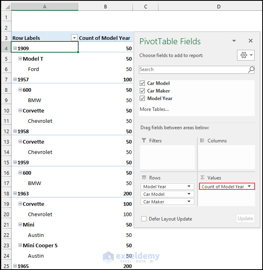Click the Filters area drop zone
The height and width of the screenshot is (270, 263).
(167, 157)
